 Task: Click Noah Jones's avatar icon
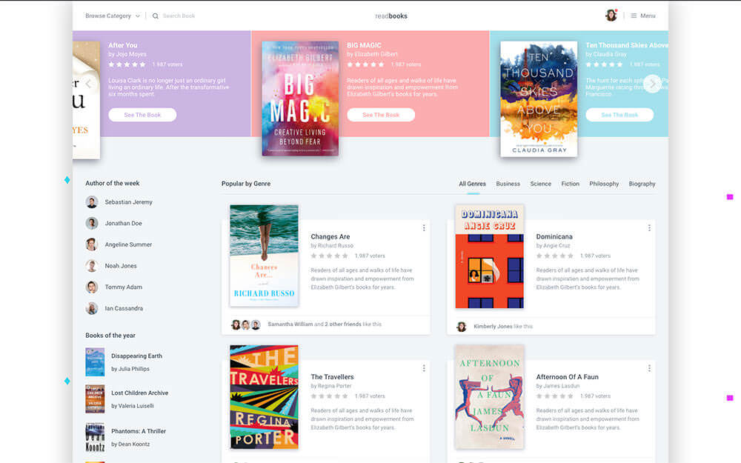pos(92,265)
